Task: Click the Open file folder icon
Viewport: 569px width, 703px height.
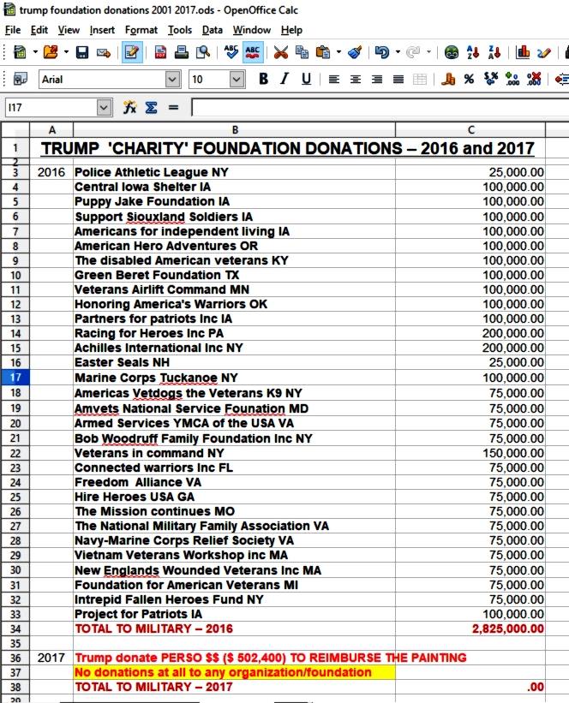Action: (x=51, y=52)
